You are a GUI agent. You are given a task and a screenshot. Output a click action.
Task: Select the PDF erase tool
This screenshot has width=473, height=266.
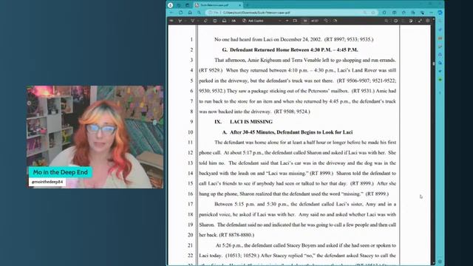(x=205, y=21)
